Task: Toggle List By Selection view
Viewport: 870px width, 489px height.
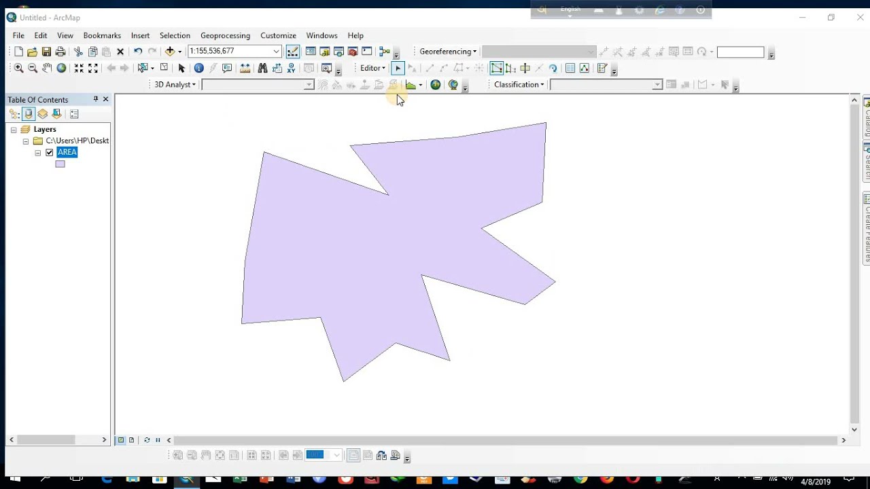Action: (x=57, y=114)
